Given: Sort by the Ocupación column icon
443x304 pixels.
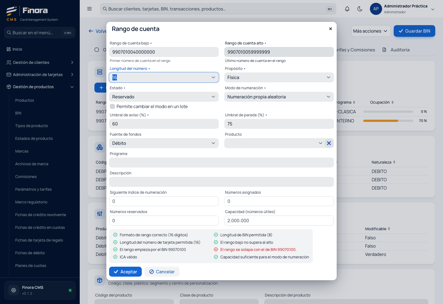Looking at the screenshot, I should [392, 102].
